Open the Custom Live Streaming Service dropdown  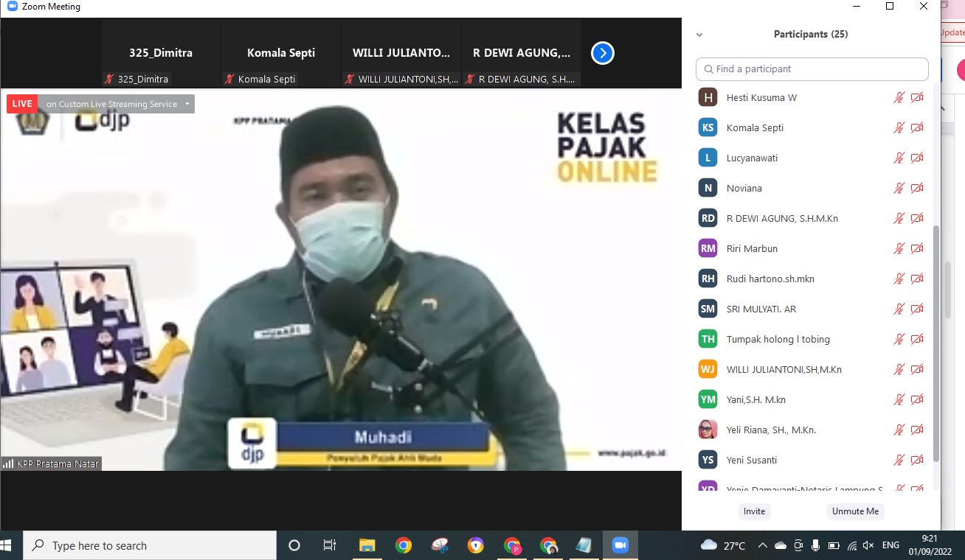pos(187,104)
